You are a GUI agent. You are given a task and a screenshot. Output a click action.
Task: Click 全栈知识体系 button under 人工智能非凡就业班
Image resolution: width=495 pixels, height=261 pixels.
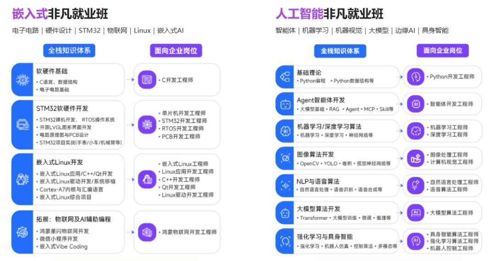[340, 51]
